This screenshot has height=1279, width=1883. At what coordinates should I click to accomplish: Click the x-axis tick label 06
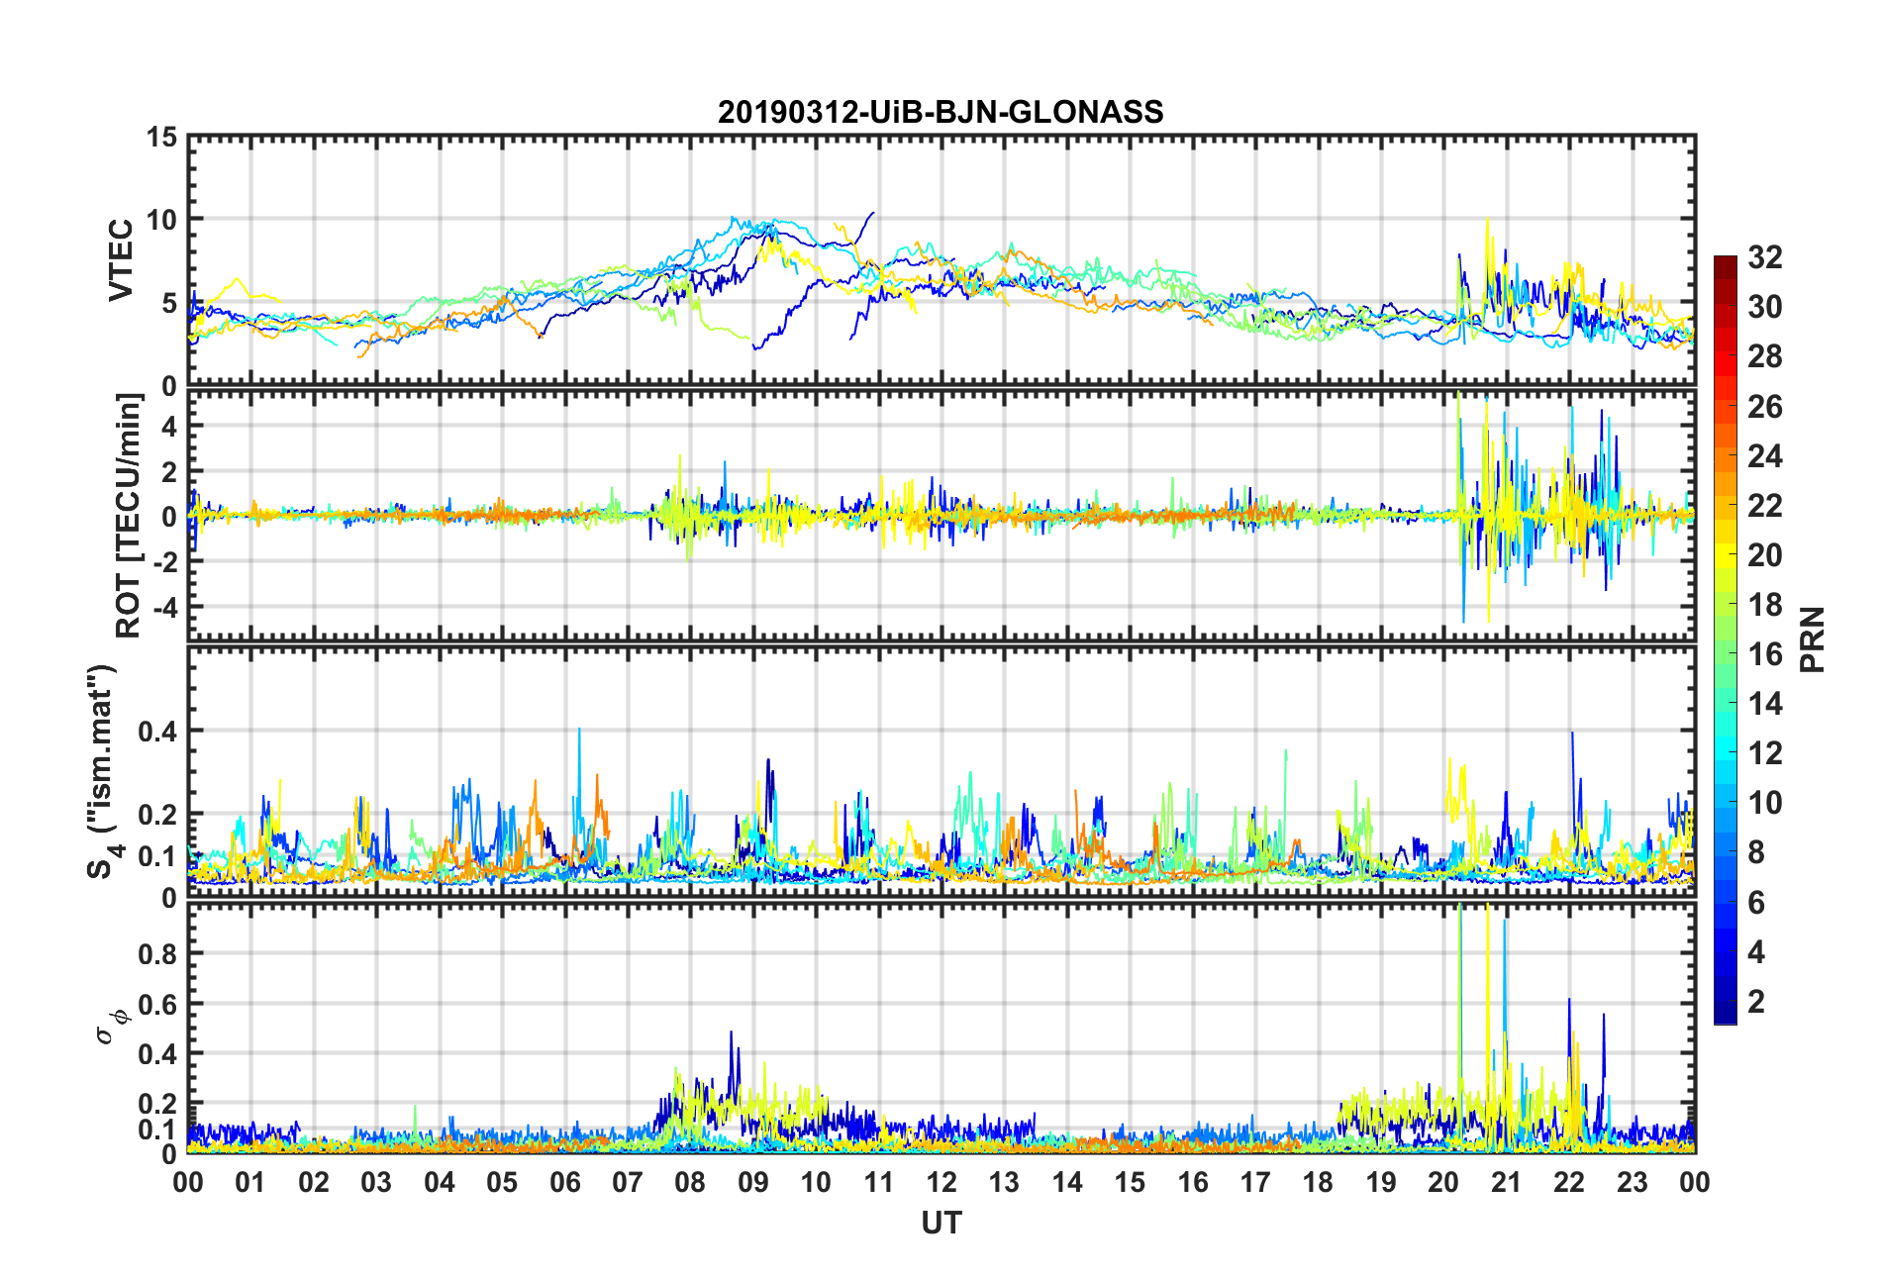coord(565,1182)
